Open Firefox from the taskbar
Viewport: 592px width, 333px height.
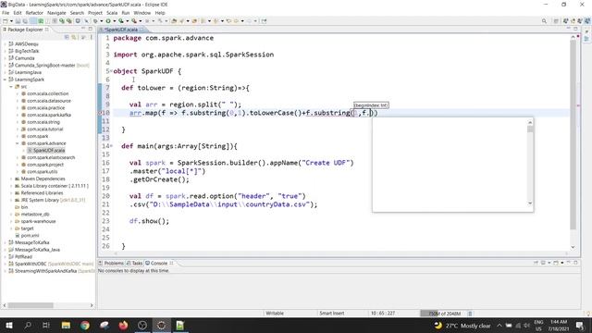[x=123, y=325]
